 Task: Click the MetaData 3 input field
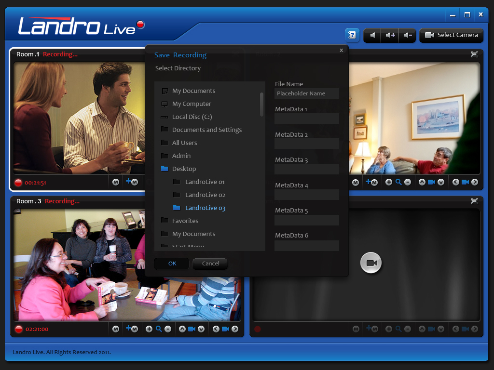coord(306,169)
